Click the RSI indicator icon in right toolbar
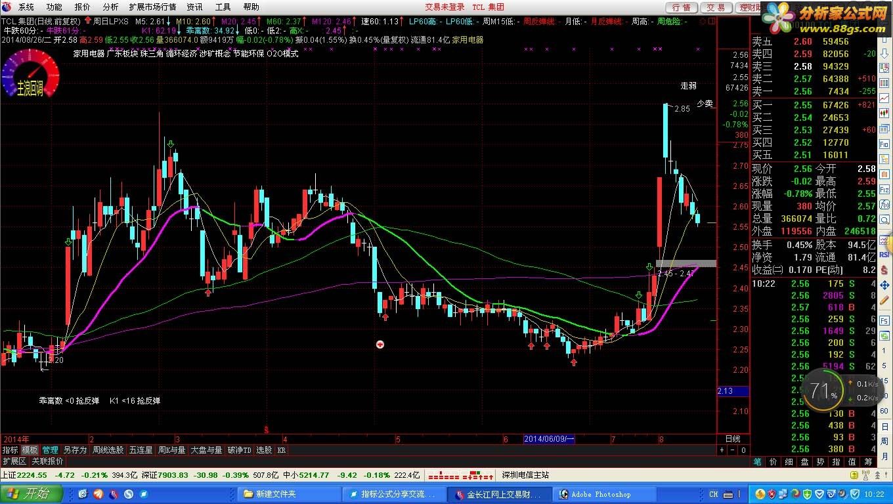 point(884,255)
